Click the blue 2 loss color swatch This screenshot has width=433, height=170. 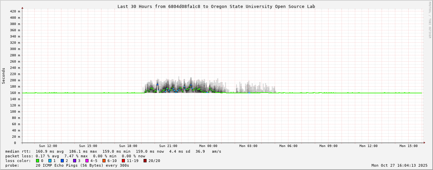point(62,161)
